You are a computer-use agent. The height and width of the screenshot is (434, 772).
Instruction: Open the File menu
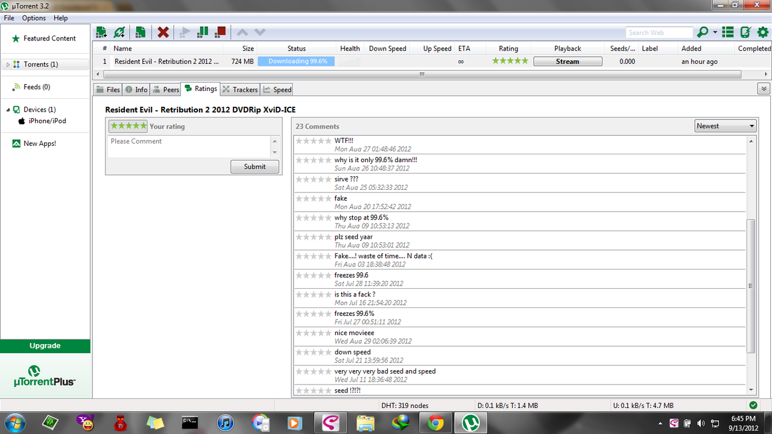pos(9,18)
